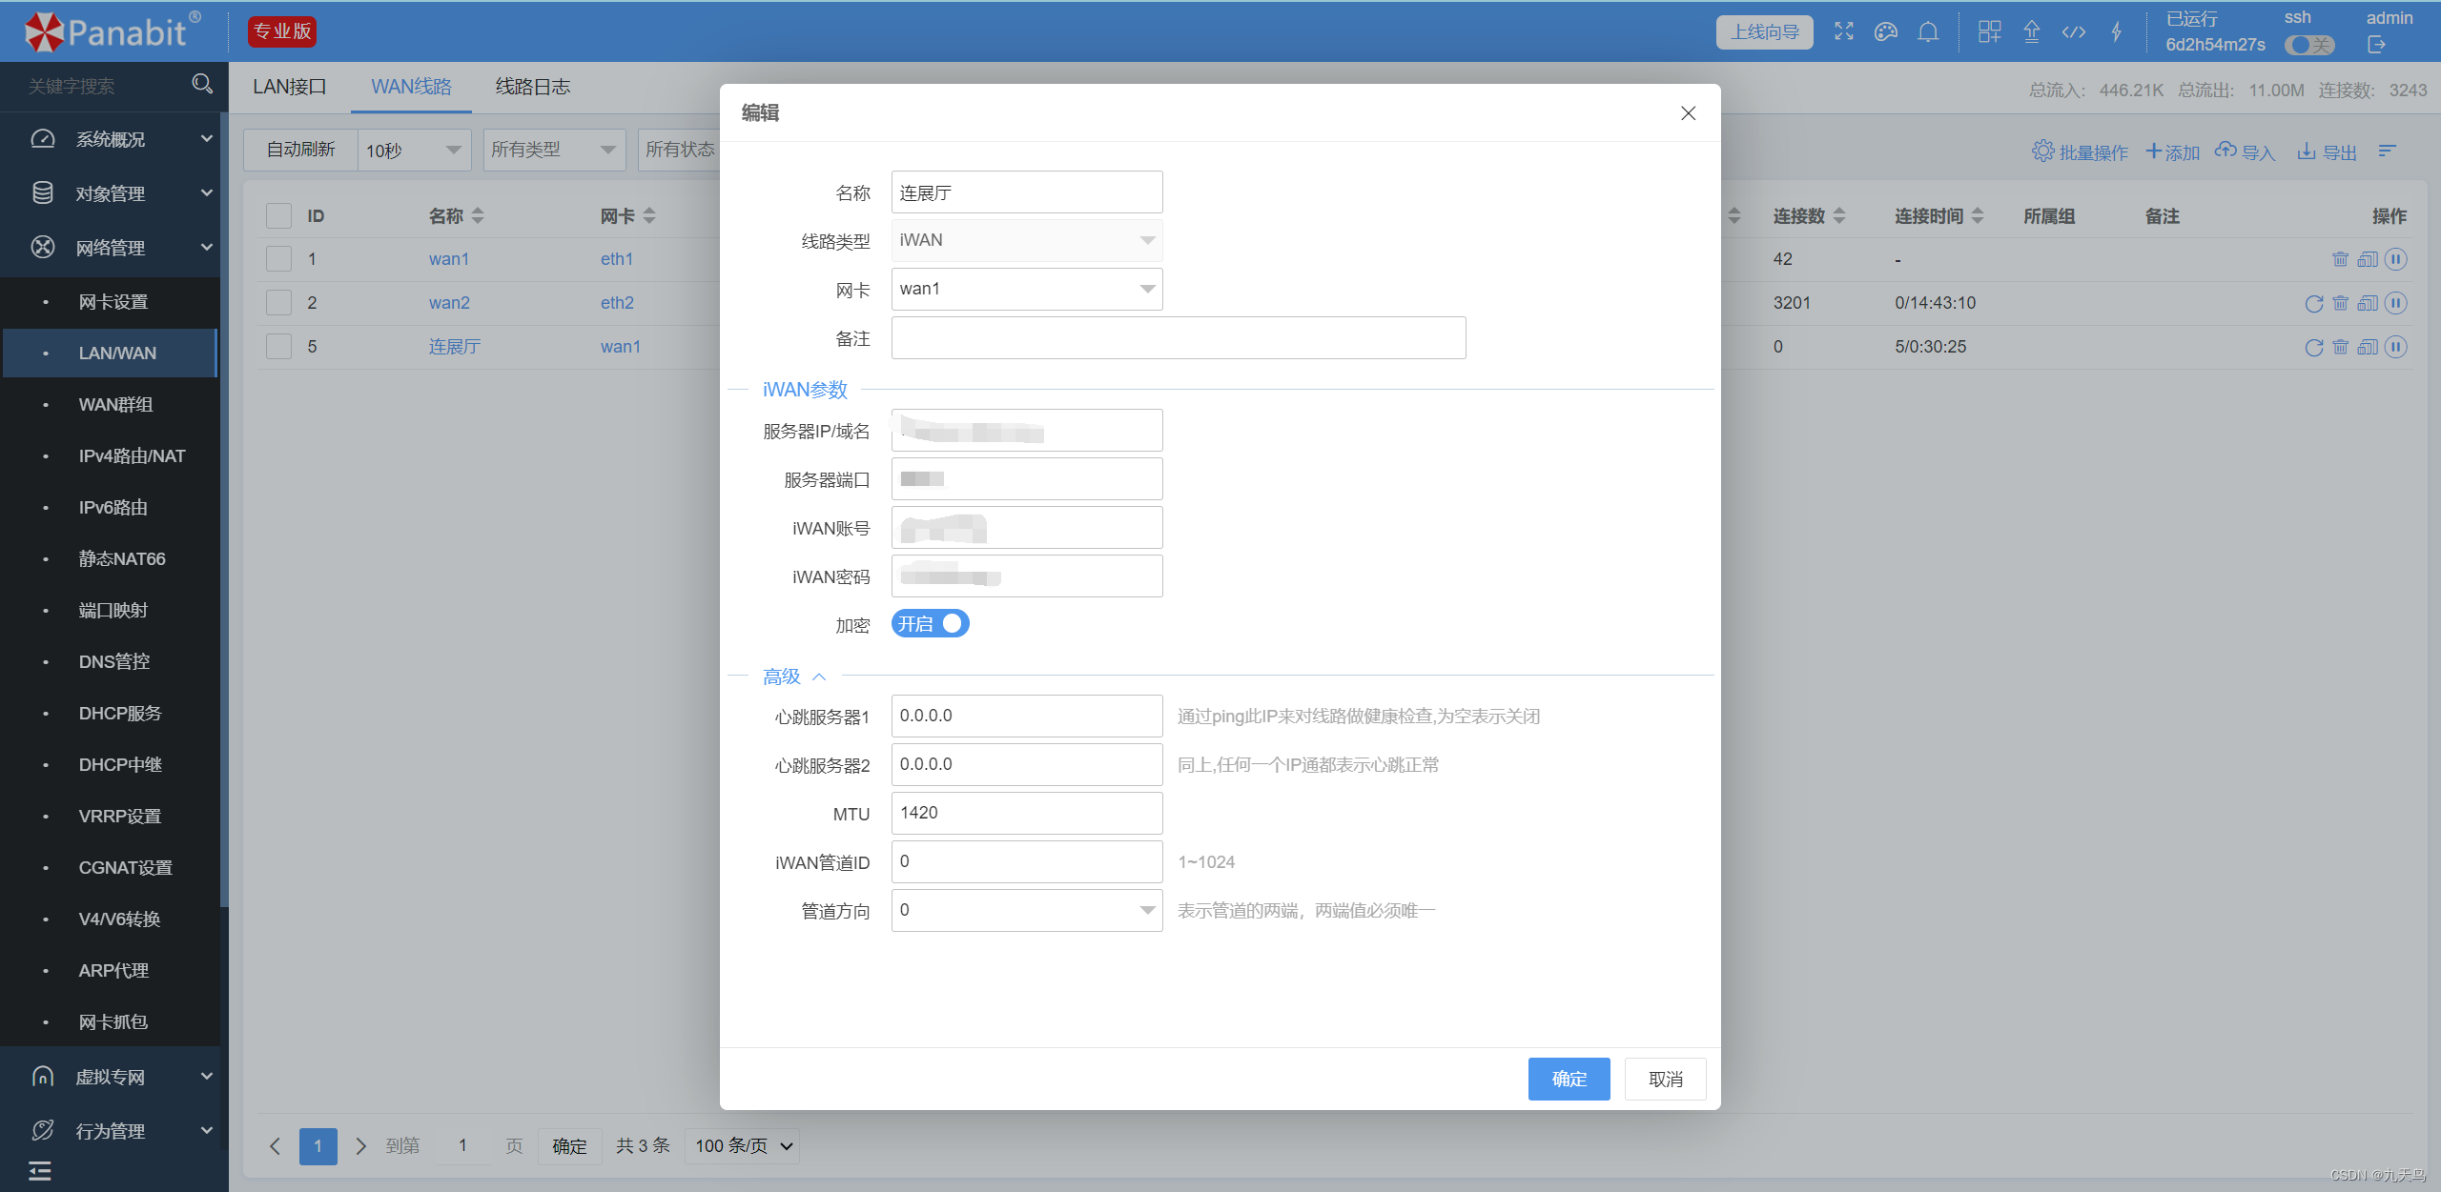Image resolution: width=2441 pixels, height=1192 pixels.
Task: Toggle the ssh switch in header
Action: [2308, 45]
